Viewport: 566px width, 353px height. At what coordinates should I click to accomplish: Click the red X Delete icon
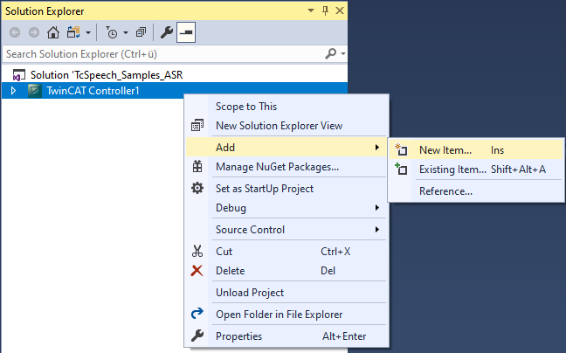coord(197,270)
